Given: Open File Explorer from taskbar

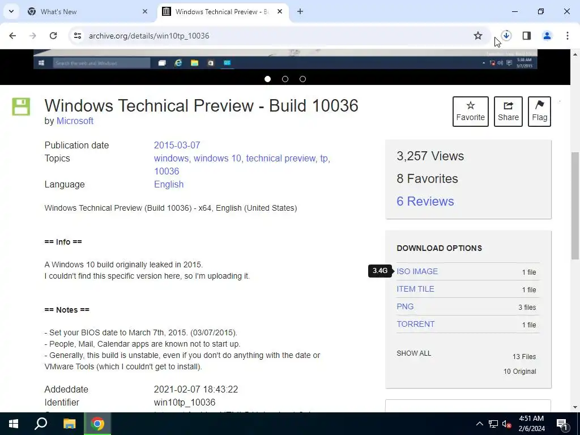Looking at the screenshot, I should tap(69, 424).
